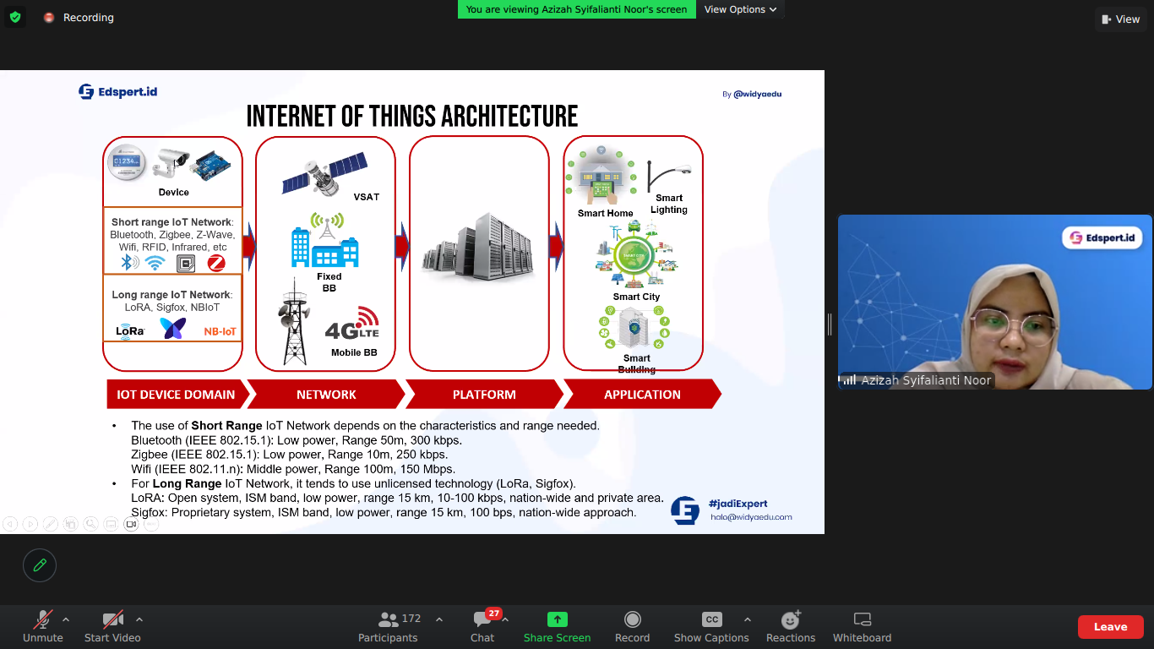Click the Sigfox butterfly logo
The image size is (1154, 649).
pos(173,329)
